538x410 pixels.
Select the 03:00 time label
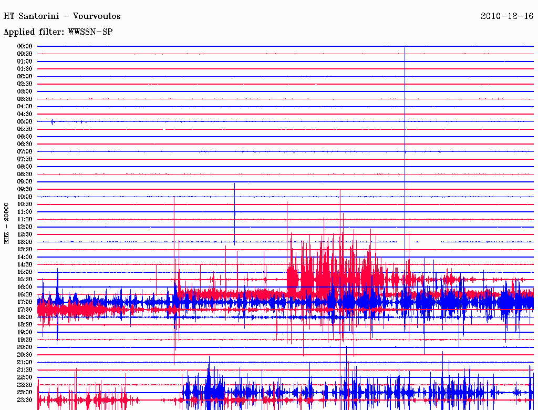tap(25, 91)
